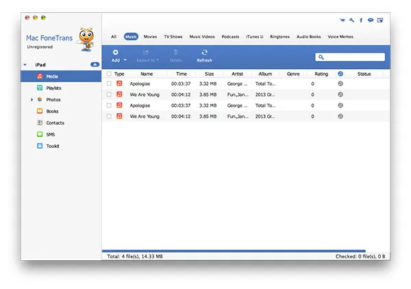Open the window menu icon at top right
Viewport: 411px width, 289px height.
[379, 20]
